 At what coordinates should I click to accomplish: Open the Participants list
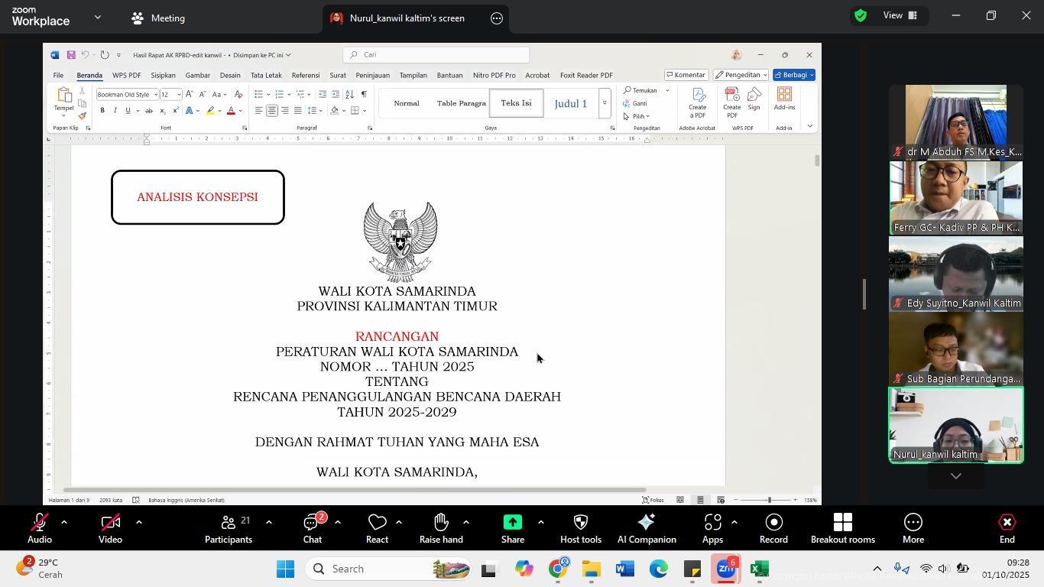[x=228, y=528]
